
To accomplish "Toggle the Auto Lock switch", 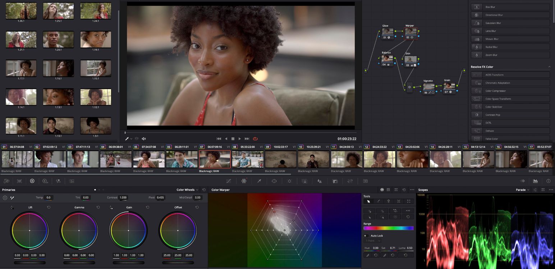I will tap(366, 236).
